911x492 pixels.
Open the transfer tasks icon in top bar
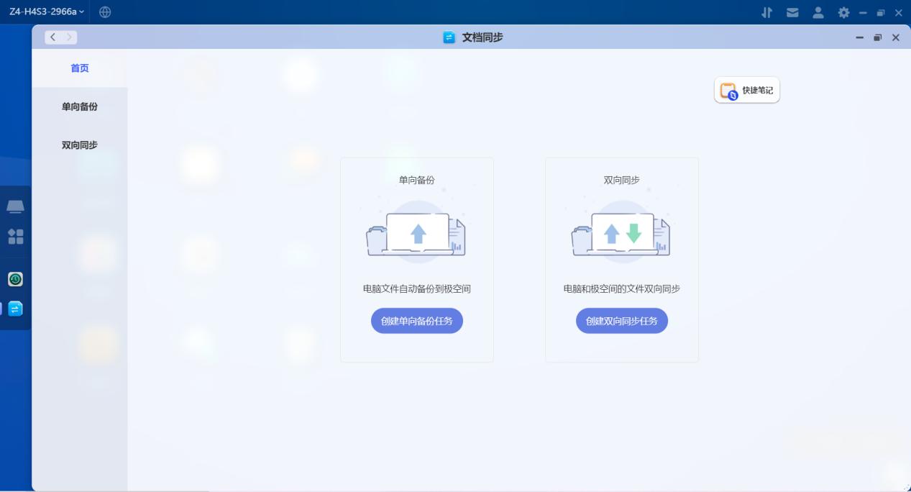[x=766, y=12]
